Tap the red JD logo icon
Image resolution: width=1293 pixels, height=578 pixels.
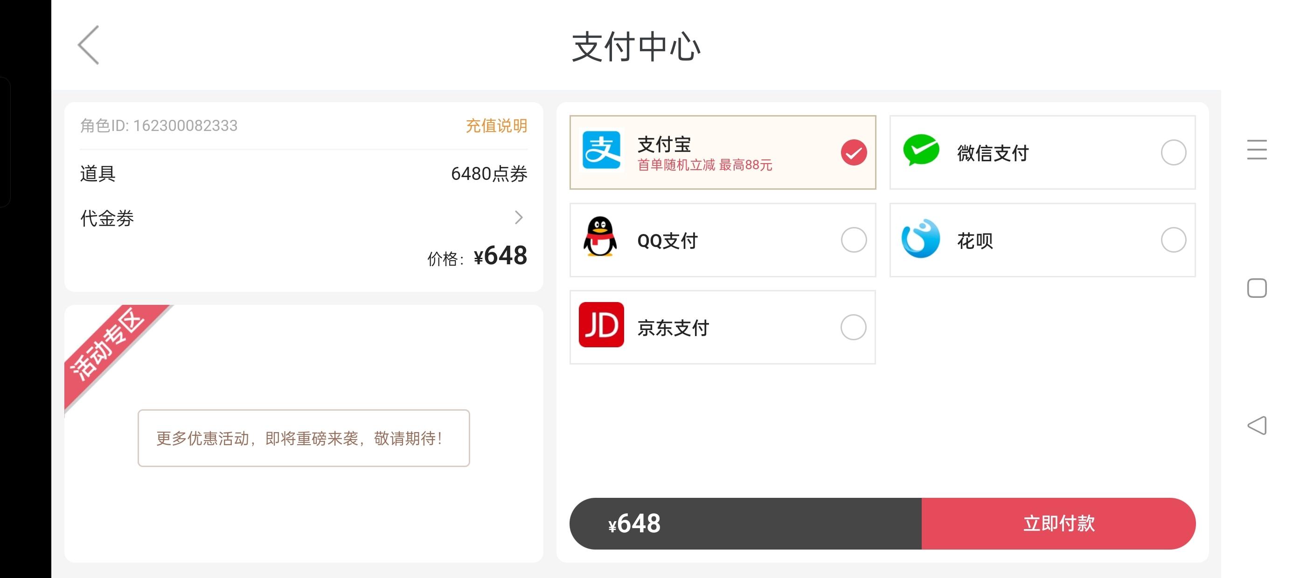(601, 324)
